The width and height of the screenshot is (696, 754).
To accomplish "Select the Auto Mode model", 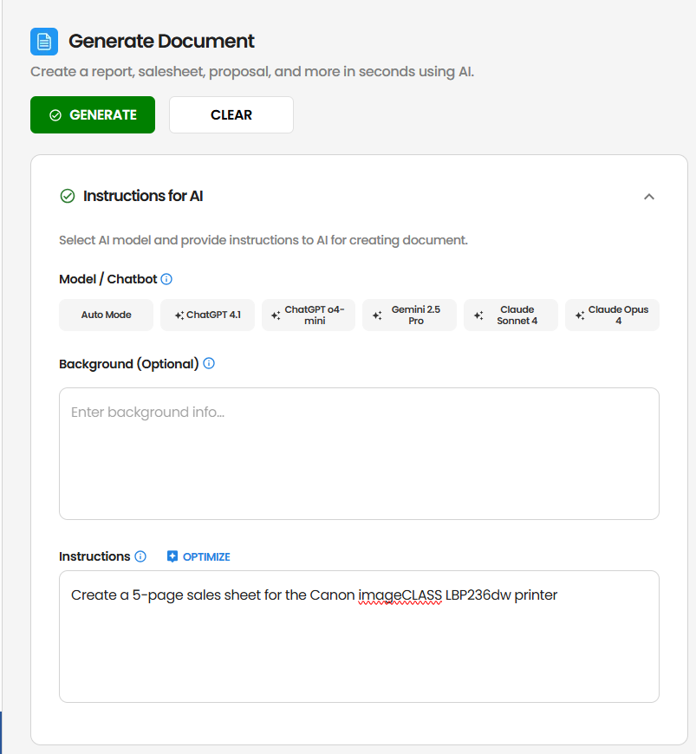I will [106, 315].
